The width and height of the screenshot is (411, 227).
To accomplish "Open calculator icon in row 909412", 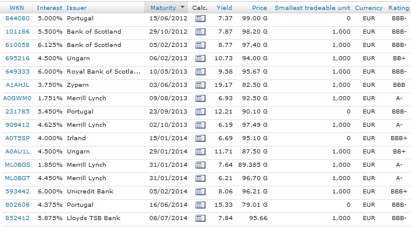I will point(200,125).
